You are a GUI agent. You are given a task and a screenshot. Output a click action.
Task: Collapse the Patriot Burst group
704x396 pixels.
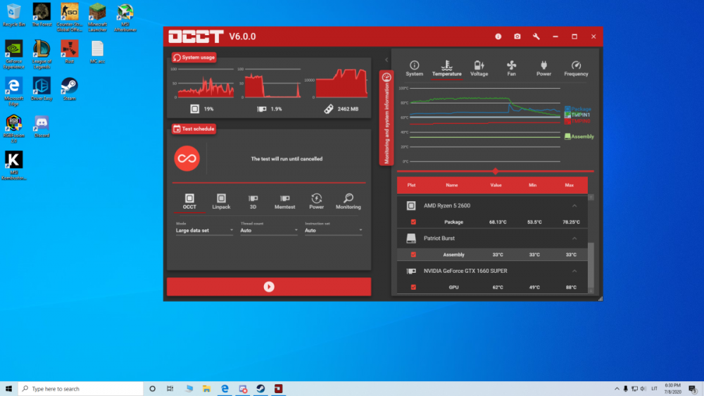coord(574,238)
